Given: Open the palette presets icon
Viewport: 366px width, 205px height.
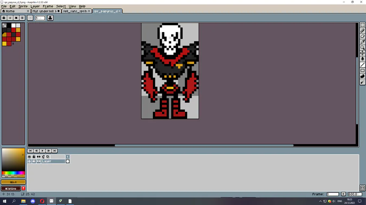Looking at the screenshot, I should click(x=16, y=18).
